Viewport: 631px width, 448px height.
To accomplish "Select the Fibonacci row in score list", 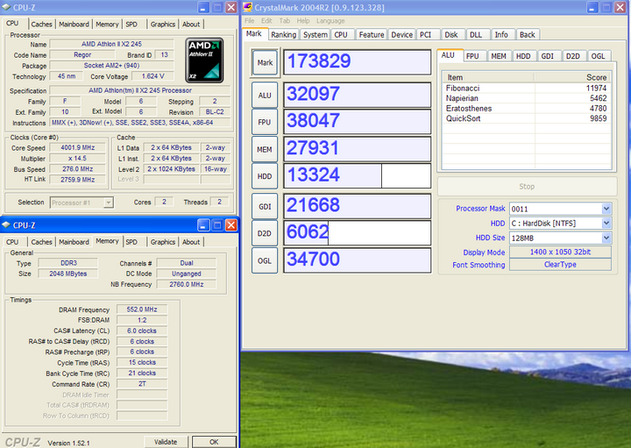I will click(527, 89).
